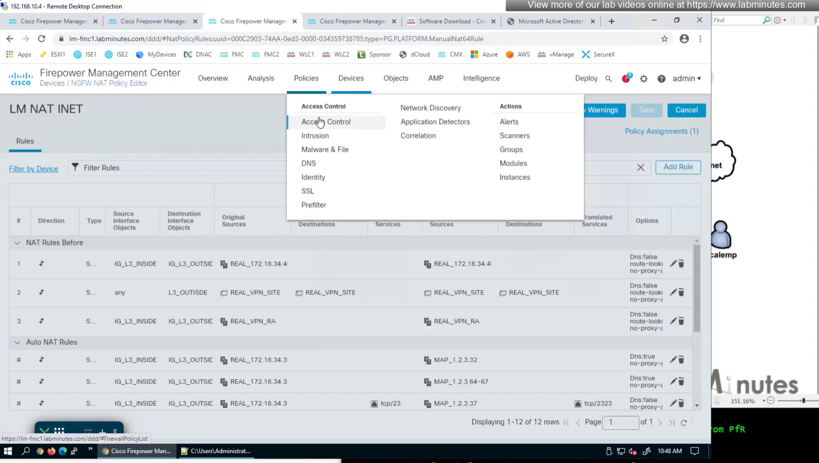Edit NAT rule 1 with the pencil icon
The height and width of the screenshot is (463, 819).
673,264
